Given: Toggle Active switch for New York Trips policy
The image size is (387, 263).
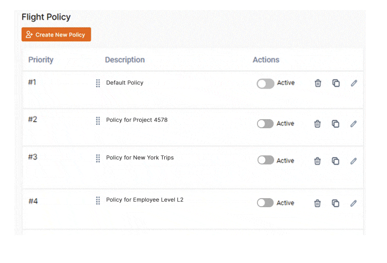Looking at the screenshot, I should coord(266,160).
